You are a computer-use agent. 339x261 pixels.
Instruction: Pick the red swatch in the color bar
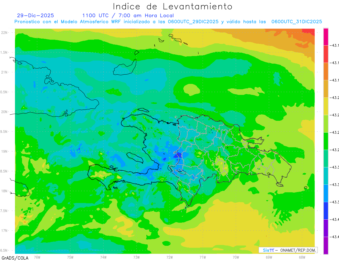tap(326, 54)
